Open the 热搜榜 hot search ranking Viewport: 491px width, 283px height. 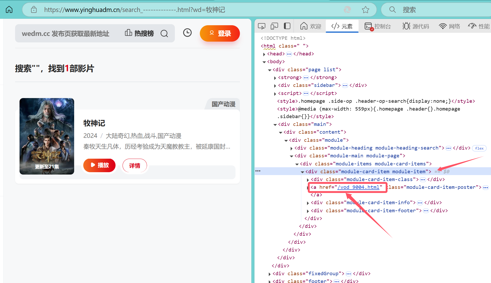pos(139,33)
